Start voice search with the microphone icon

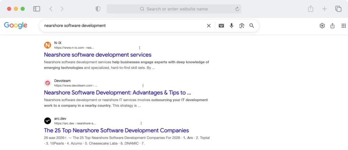231,26
